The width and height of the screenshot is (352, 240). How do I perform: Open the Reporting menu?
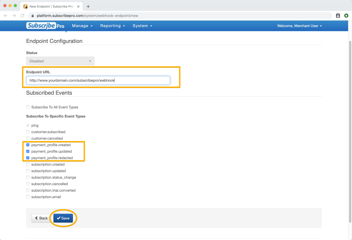[113, 26]
